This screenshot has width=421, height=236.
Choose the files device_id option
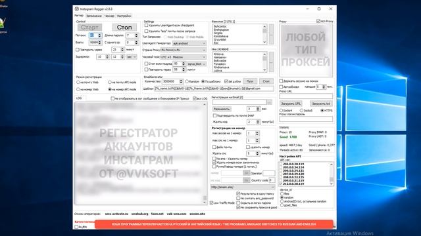(x=282, y=193)
